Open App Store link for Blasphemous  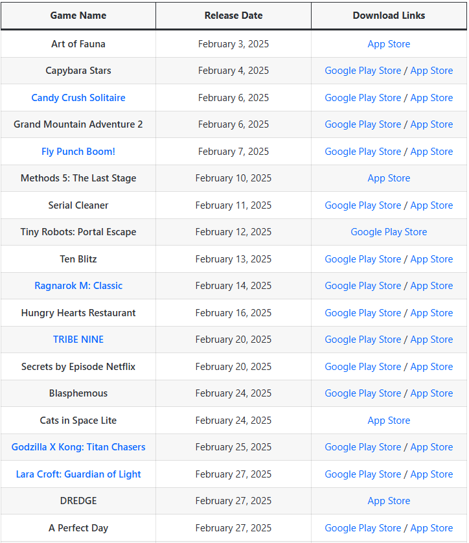click(x=431, y=393)
